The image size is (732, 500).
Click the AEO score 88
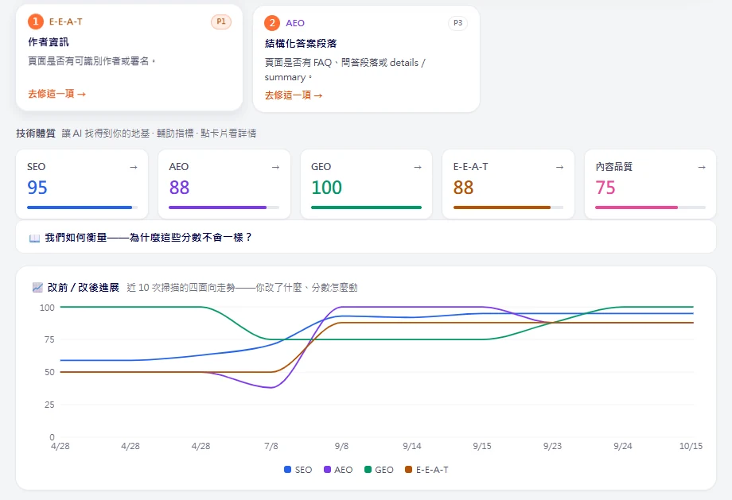coord(179,188)
